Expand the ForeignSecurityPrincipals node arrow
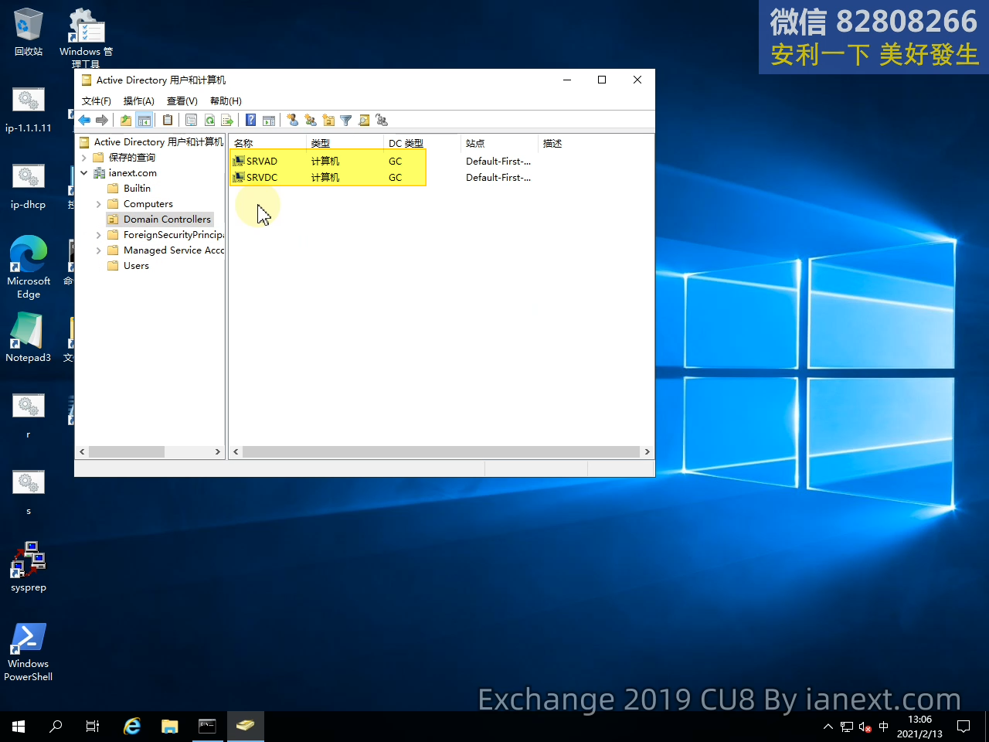Viewport: 989px width, 742px height. coord(99,235)
